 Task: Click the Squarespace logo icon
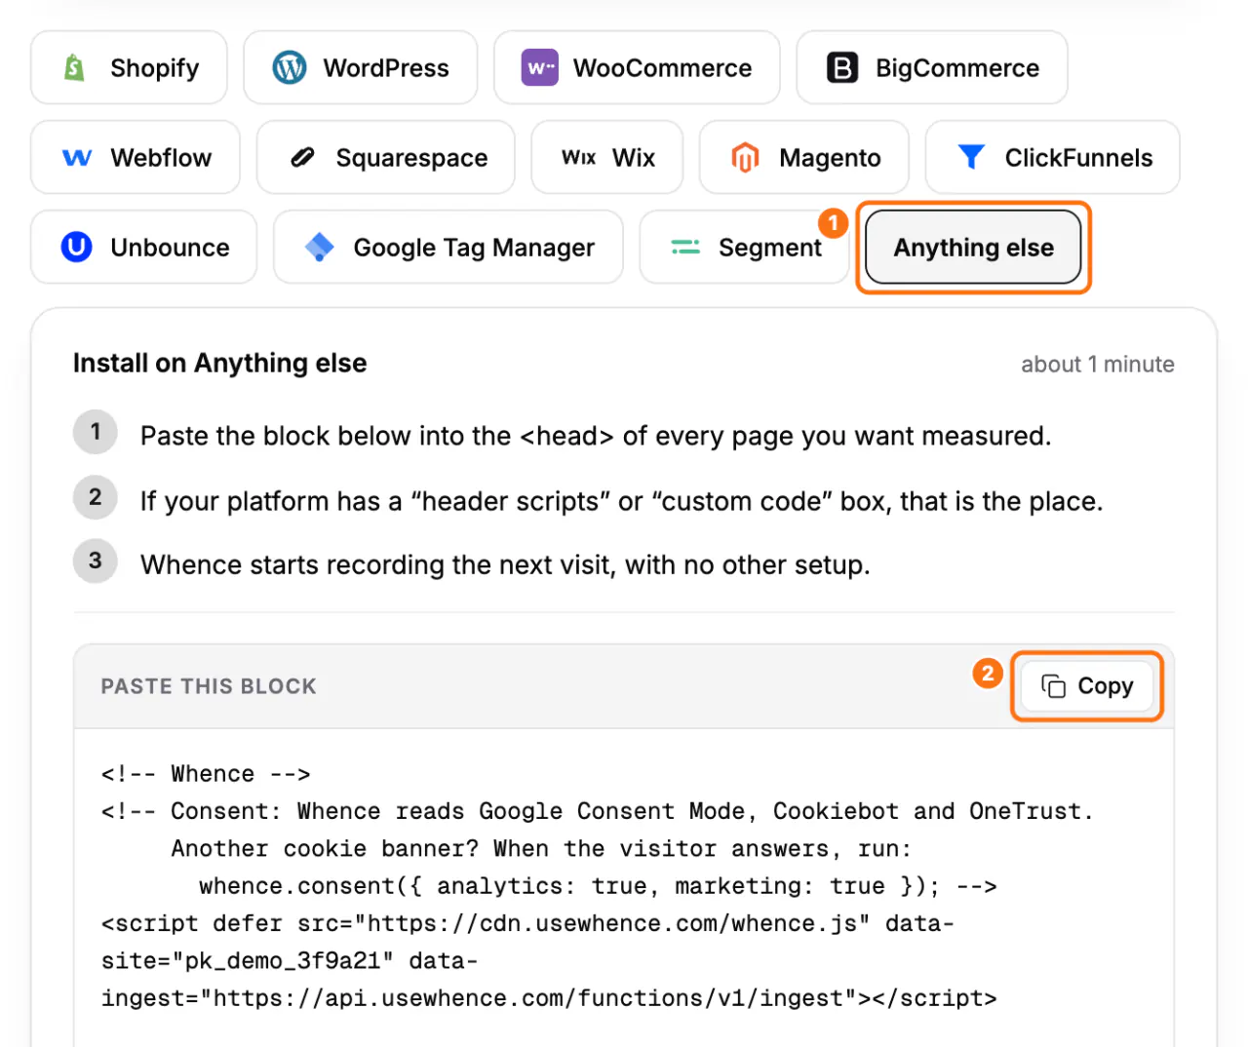(x=302, y=157)
